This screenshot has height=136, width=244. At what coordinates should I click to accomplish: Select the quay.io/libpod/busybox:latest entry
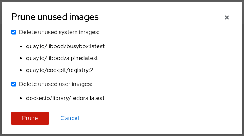click(x=65, y=46)
